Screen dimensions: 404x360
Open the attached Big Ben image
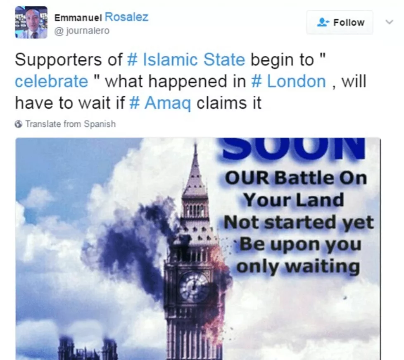click(198, 249)
